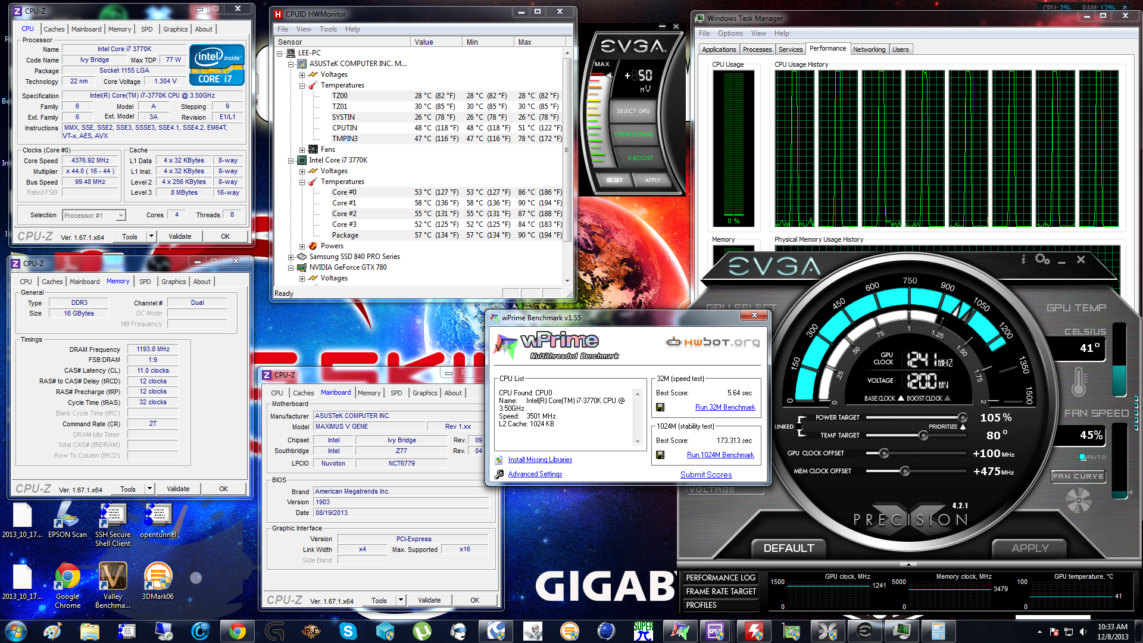Click HWMonitor vertical scrollbar down arrow
This screenshot has height=643, width=1143.
[567, 280]
